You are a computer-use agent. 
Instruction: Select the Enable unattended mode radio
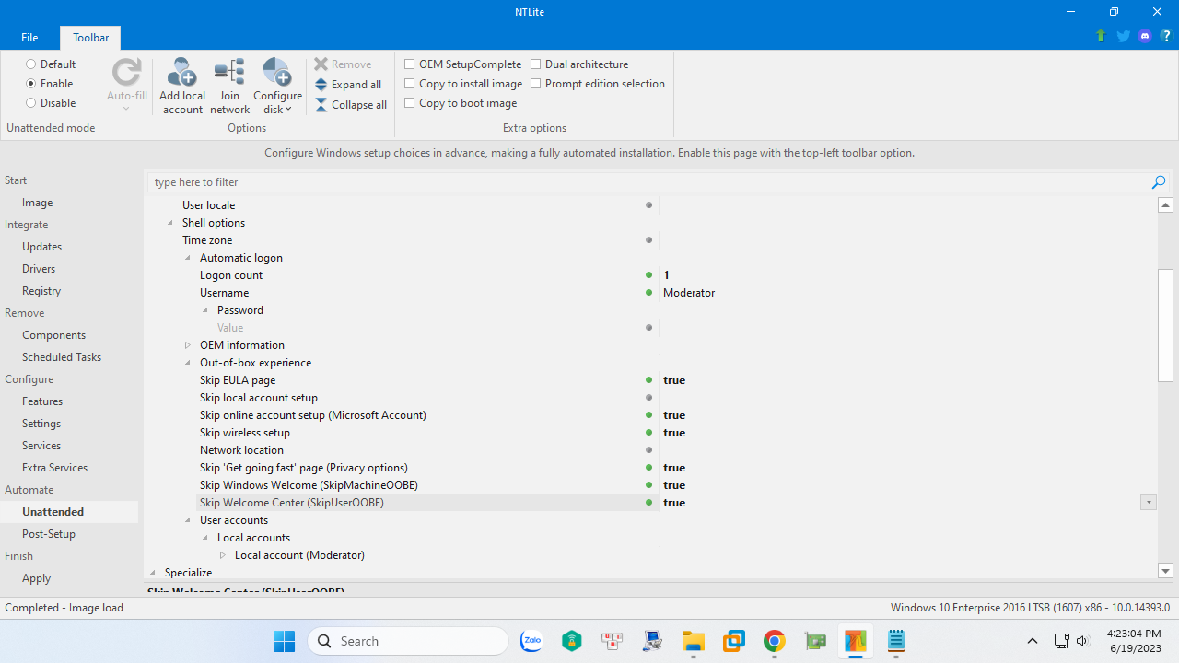[x=30, y=84]
